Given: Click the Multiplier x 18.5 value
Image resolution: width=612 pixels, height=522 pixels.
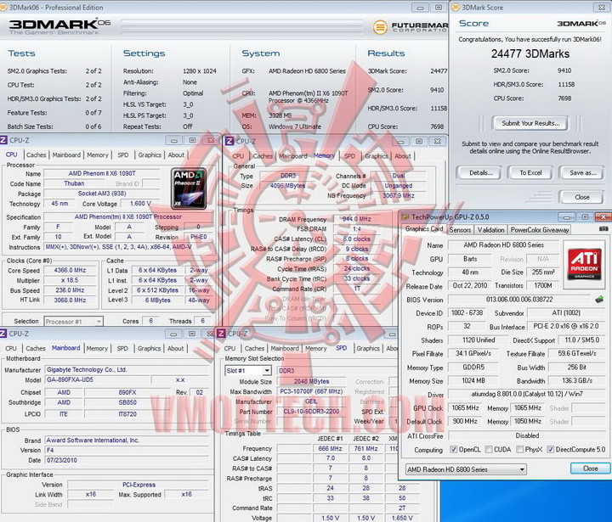Looking at the screenshot, I should click(70, 280).
